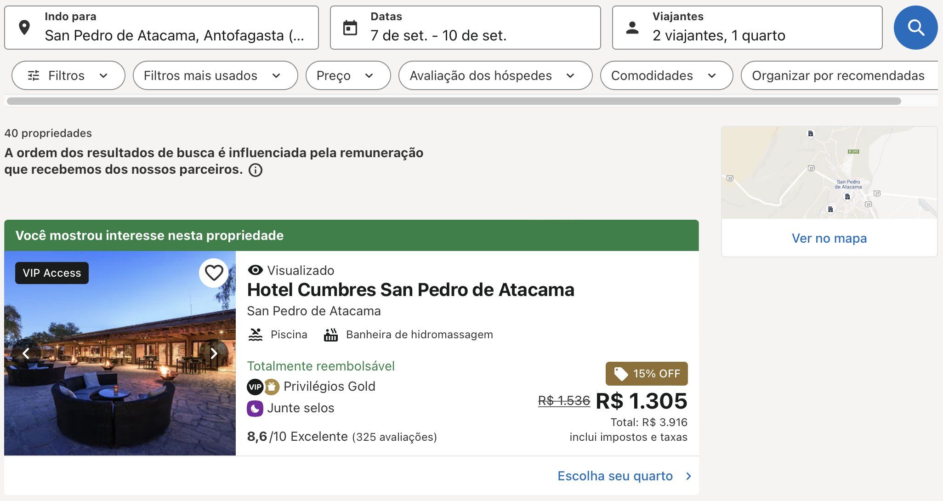Click the Privilégios Gold VIP badge icon
Image resolution: width=943 pixels, height=501 pixels.
point(255,387)
